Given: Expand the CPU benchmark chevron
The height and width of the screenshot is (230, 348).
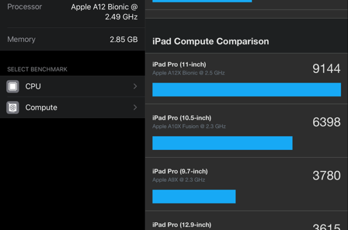Looking at the screenshot, I should click(135, 86).
